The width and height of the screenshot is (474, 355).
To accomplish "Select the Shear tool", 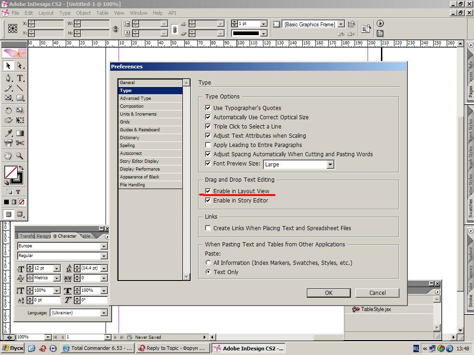I will pyautogui.click(x=8, y=120).
